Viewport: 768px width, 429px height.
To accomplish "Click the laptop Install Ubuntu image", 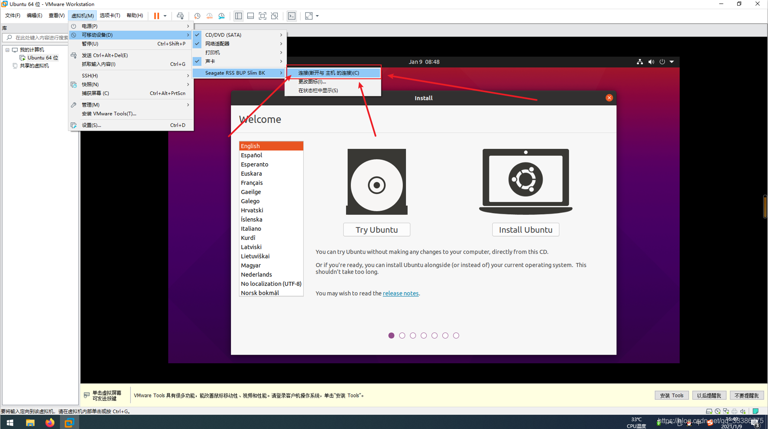I will point(525,182).
